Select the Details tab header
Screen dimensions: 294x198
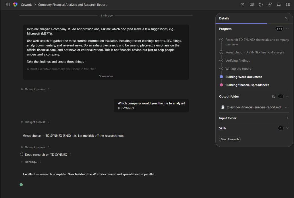pos(224,18)
